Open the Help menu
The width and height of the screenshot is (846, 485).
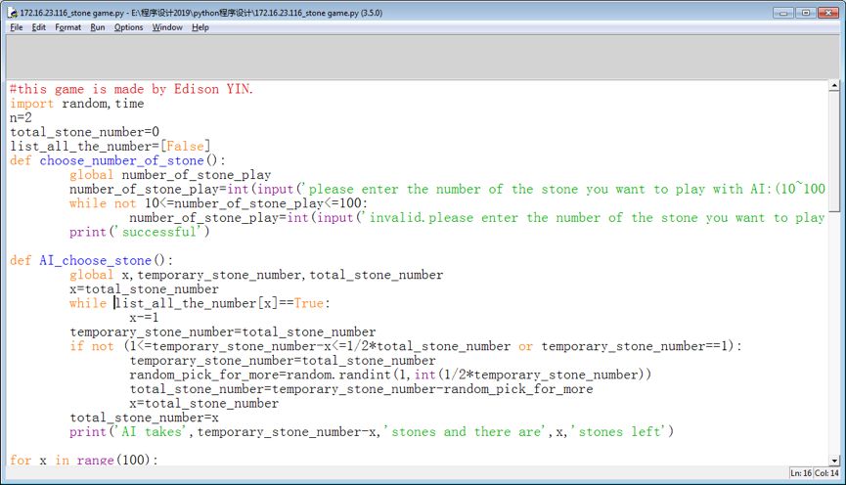200,27
